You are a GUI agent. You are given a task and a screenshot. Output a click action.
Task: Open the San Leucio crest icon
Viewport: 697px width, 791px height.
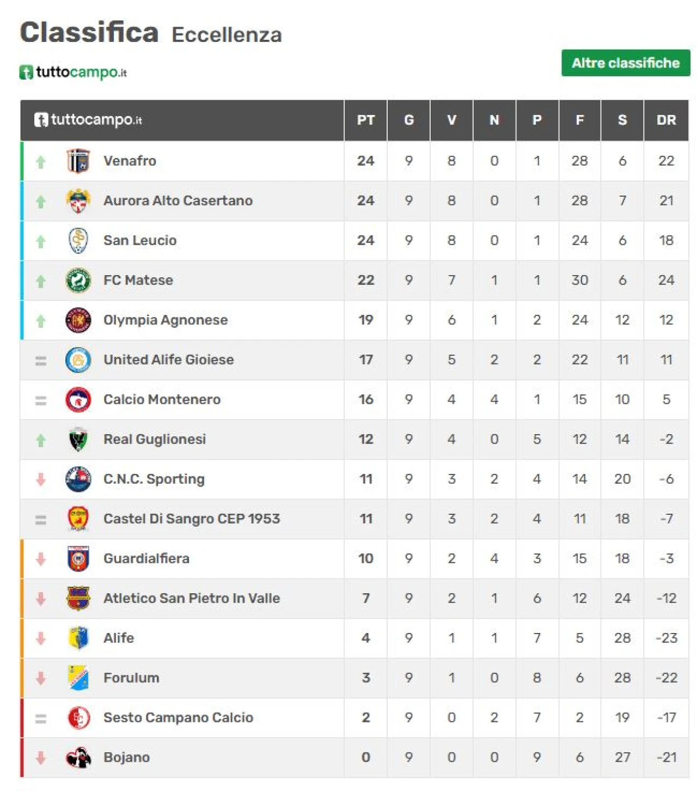pyautogui.click(x=78, y=241)
